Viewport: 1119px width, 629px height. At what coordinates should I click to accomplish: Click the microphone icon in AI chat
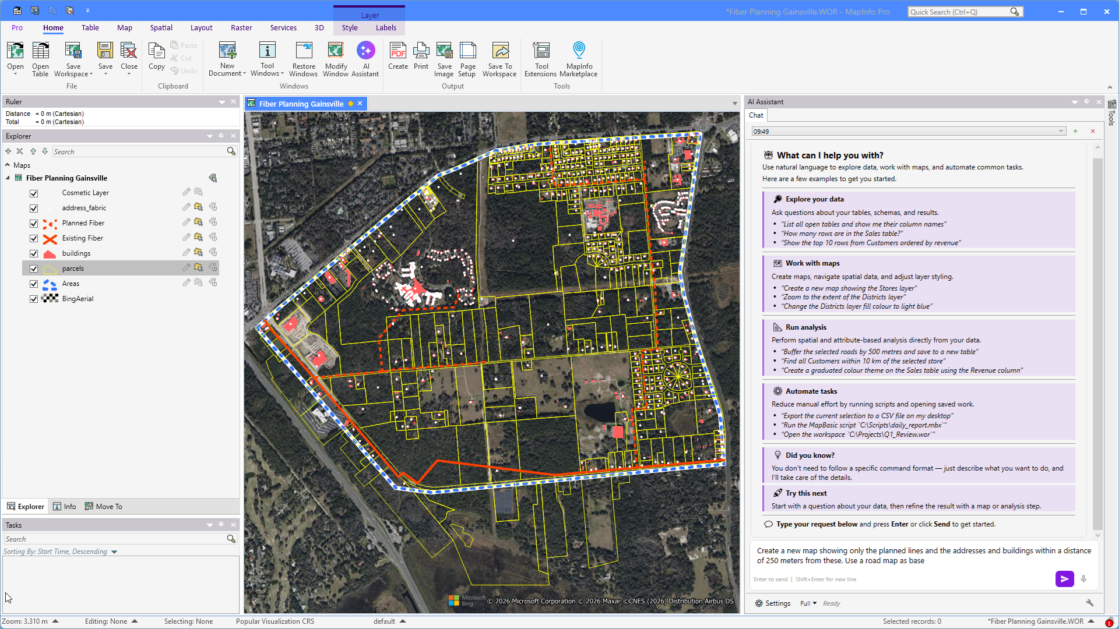(1083, 579)
